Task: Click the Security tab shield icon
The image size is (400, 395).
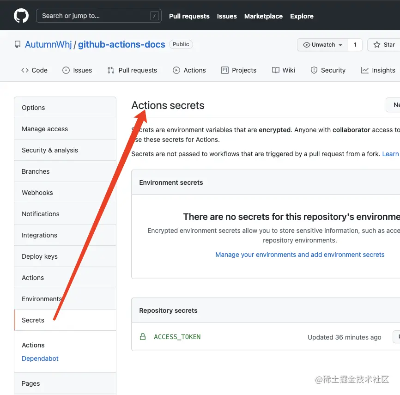Action: click(x=314, y=70)
